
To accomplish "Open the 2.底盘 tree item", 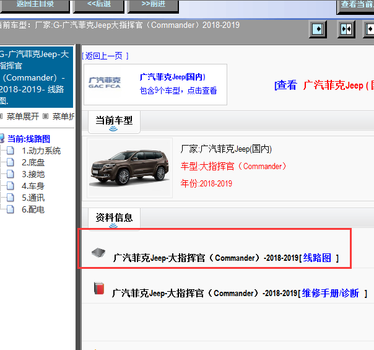I will point(33,162).
